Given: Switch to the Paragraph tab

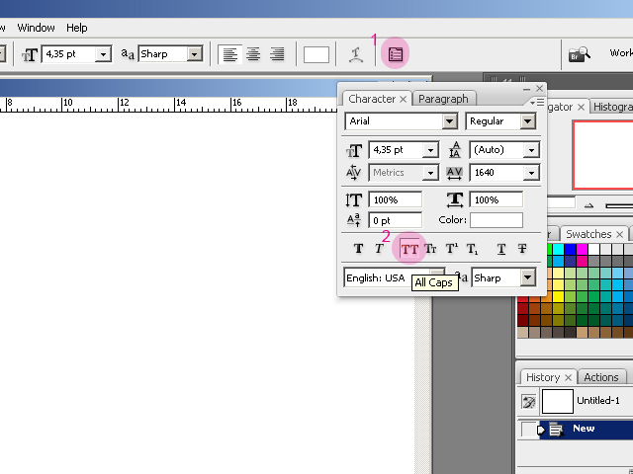Looking at the screenshot, I should click(x=443, y=99).
